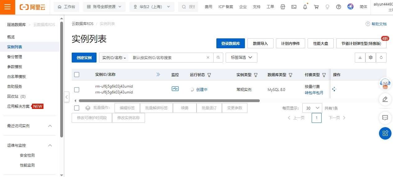The height and width of the screenshot is (177, 393).
Task: Select all instances using header checkbox
Action: 77,75
